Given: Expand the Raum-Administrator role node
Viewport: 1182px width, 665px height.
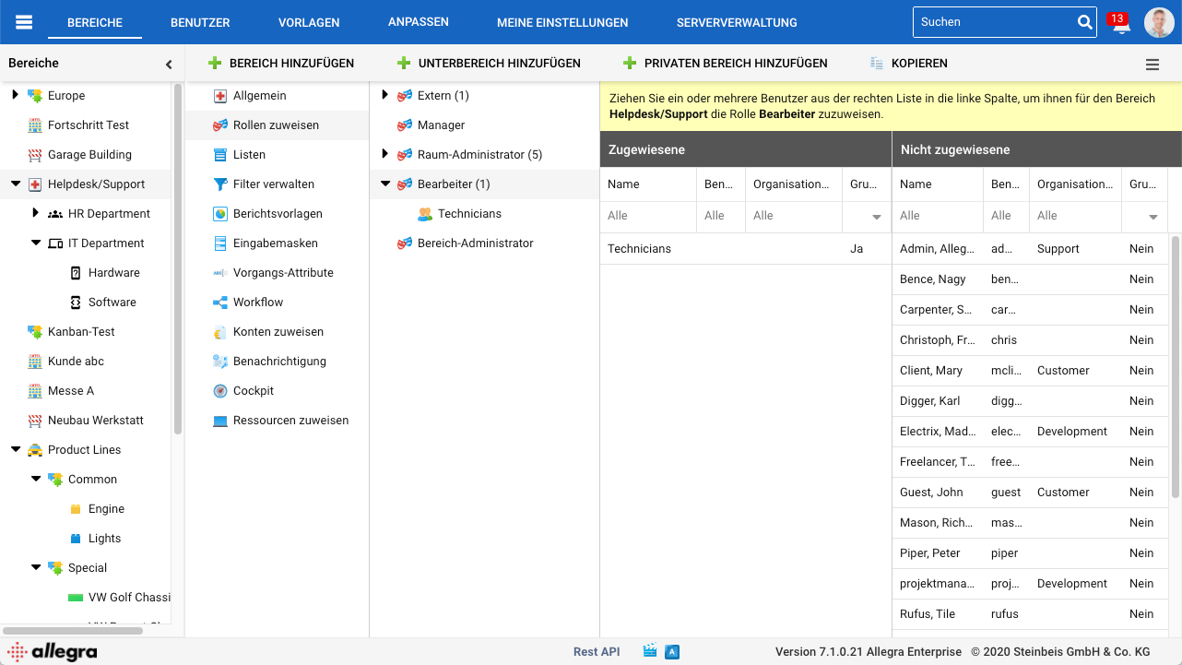Looking at the screenshot, I should tap(385, 154).
